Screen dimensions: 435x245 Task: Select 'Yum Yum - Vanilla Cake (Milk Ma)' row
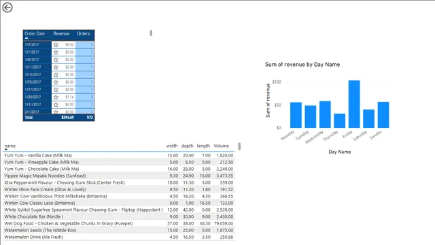[119, 155]
